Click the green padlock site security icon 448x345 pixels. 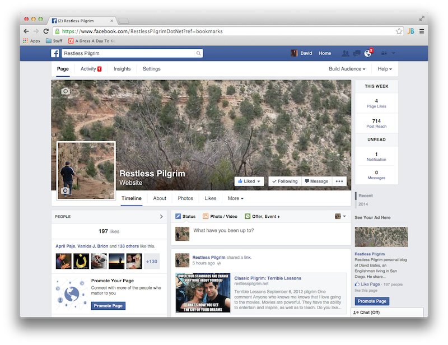click(58, 31)
